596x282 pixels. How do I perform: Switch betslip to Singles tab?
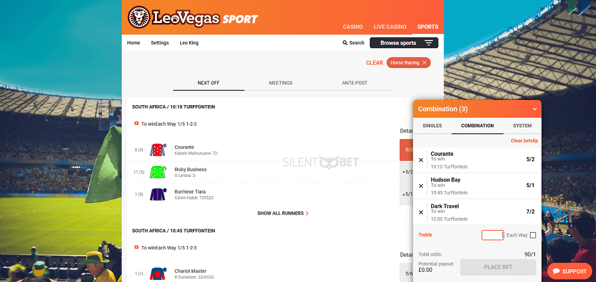(x=432, y=126)
